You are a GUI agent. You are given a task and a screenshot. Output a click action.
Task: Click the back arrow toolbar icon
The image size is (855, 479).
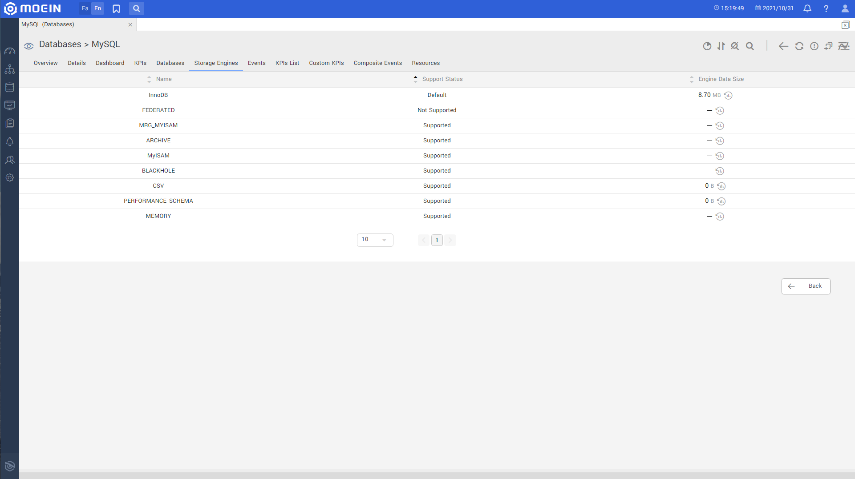point(783,46)
